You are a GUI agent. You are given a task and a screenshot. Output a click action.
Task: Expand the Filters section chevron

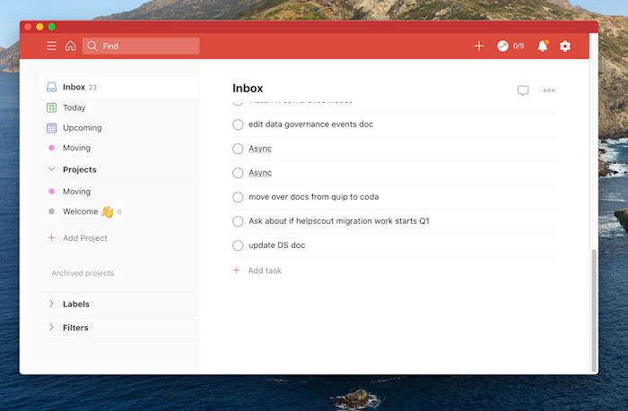click(x=51, y=328)
